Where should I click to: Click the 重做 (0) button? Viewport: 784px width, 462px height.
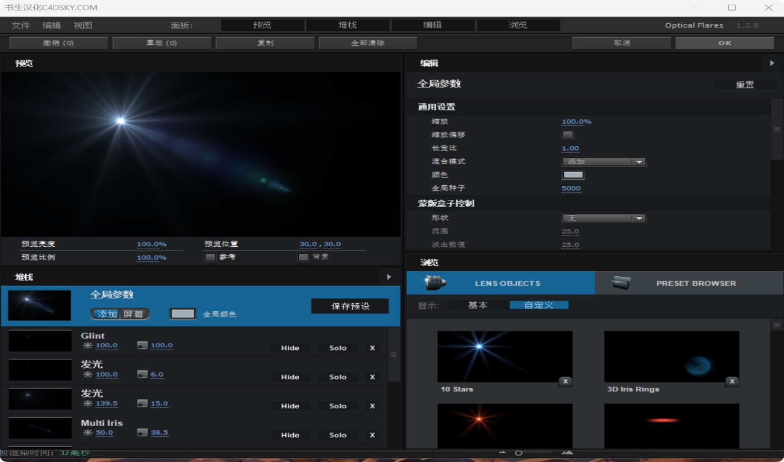tap(162, 43)
